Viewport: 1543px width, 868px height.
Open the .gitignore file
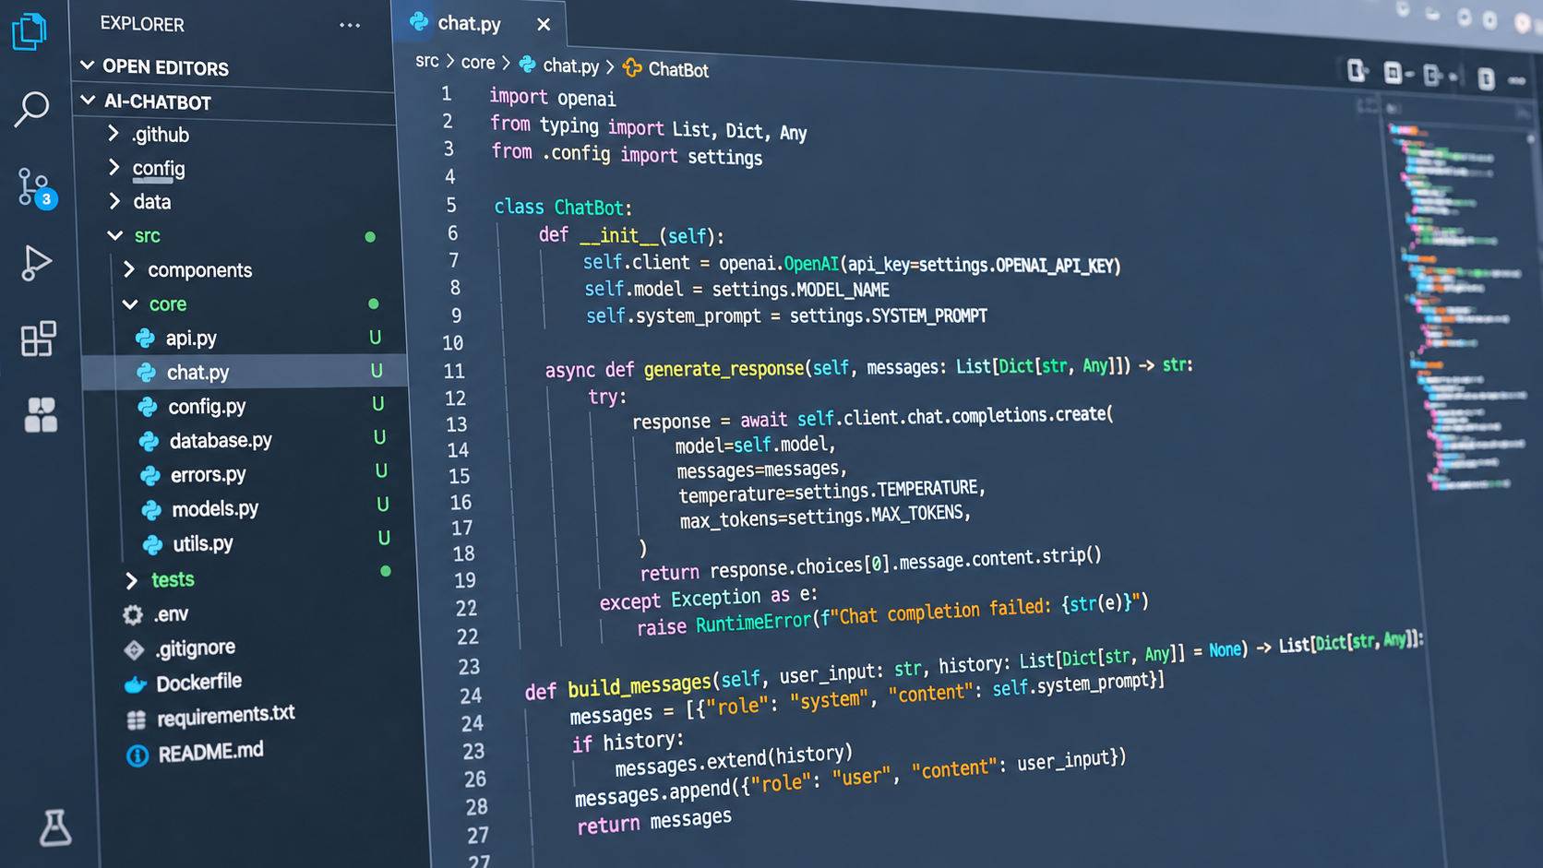[x=196, y=648]
